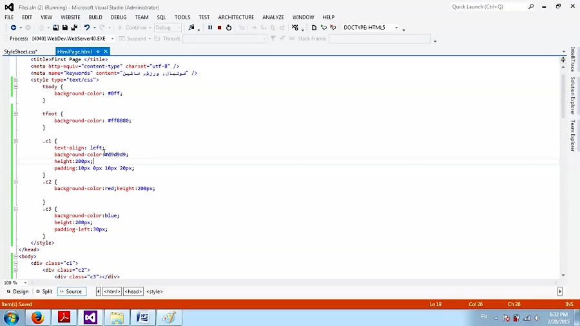Click the toolbar icon right of Step arrows

click(x=295, y=28)
